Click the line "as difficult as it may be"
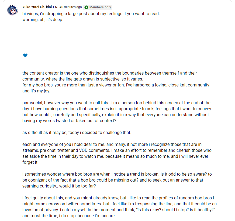The width and height of the screenshot is (235, 221). pyautogui.click(x=77, y=133)
